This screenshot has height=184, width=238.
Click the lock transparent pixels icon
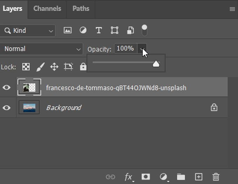[x=26, y=67]
